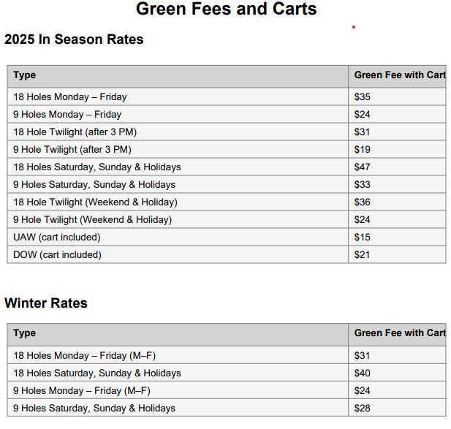
Task: Click "18 Holes Monday – Friday (M–F)" winter row
Action: coord(84,356)
